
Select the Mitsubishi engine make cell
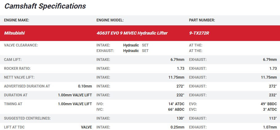pos(14,33)
